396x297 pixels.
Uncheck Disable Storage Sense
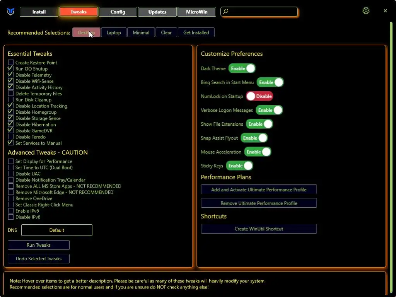tap(10, 118)
